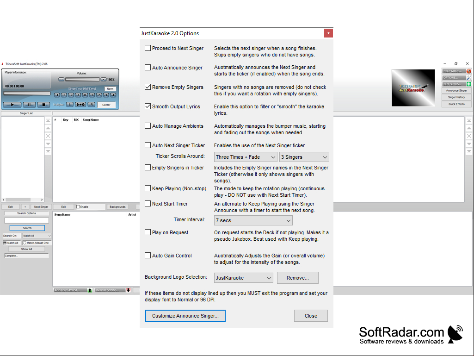Move singer to top beside Singer List
Viewport: 474px width, 356px height.
pos(48,121)
